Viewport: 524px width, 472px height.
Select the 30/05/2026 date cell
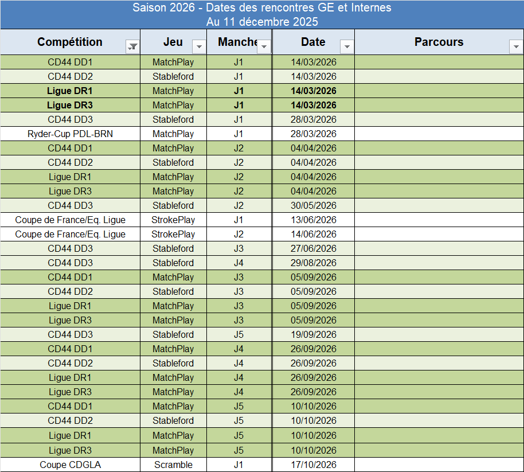click(x=313, y=205)
